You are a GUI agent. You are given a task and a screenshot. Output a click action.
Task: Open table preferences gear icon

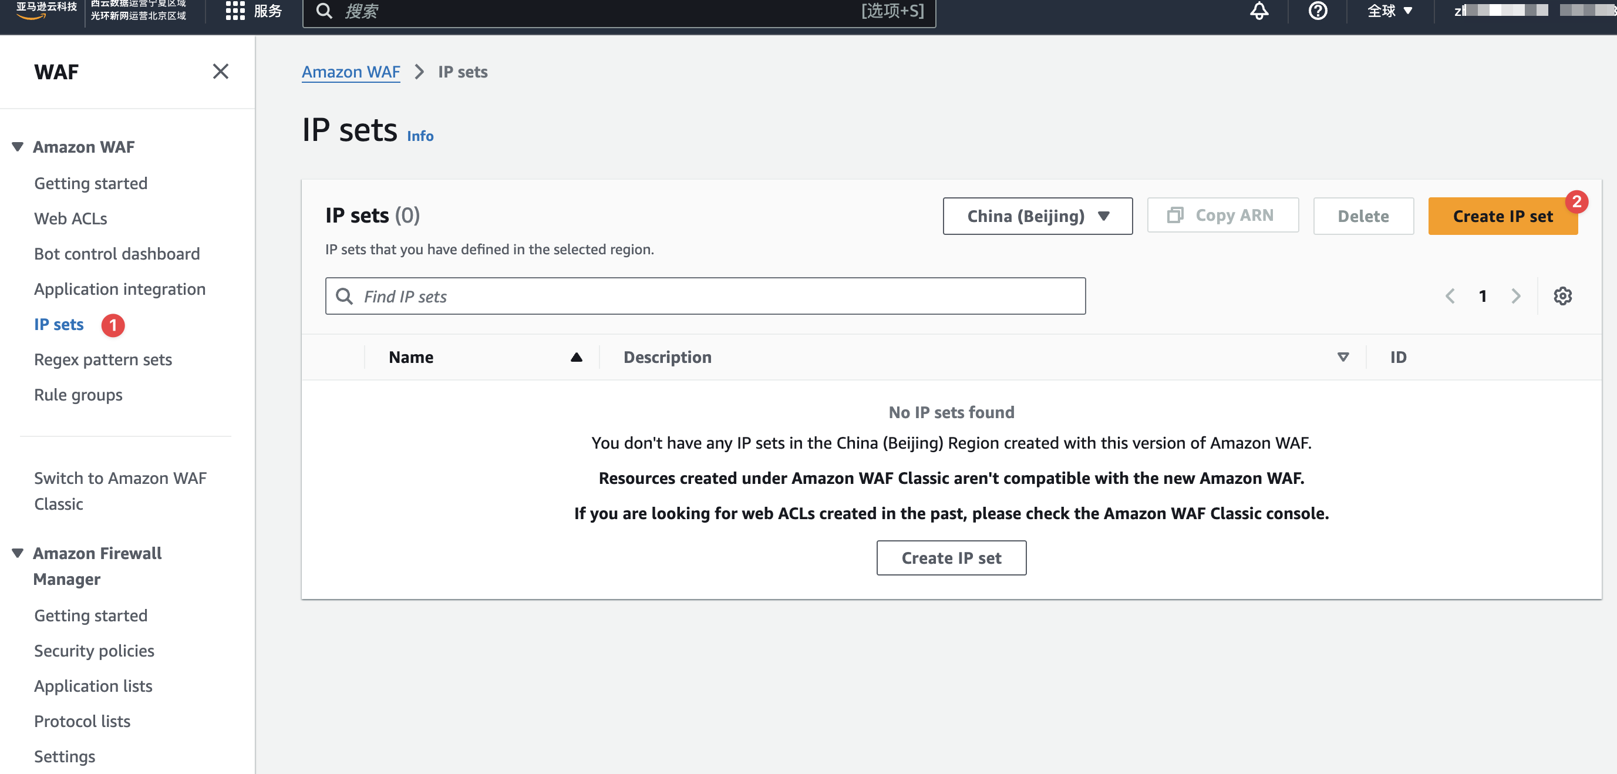click(x=1562, y=295)
